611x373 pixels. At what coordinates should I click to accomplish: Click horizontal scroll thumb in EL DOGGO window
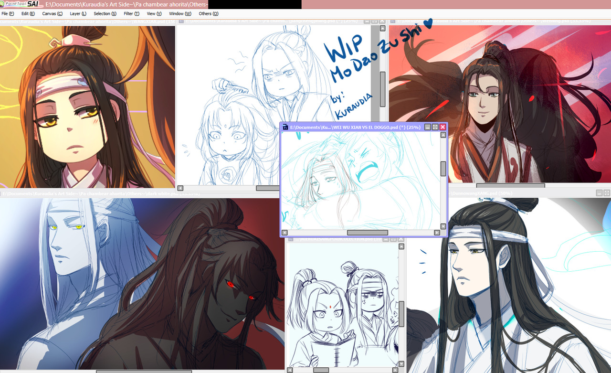click(368, 233)
